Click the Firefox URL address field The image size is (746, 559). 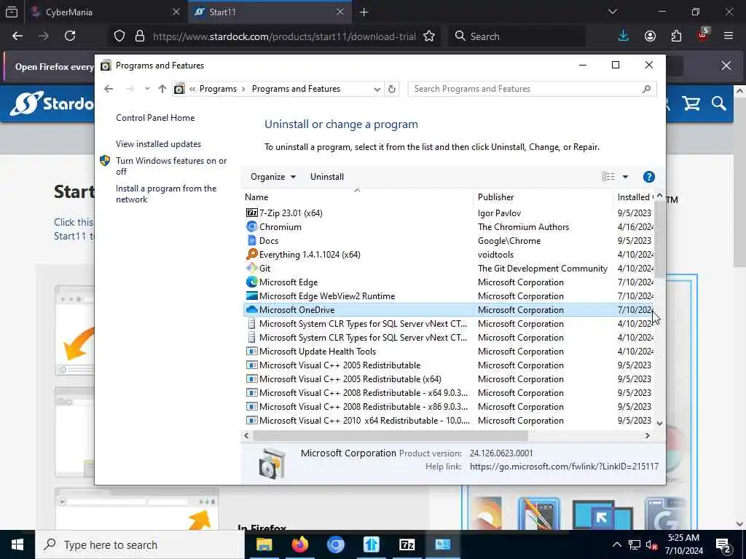tap(284, 36)
